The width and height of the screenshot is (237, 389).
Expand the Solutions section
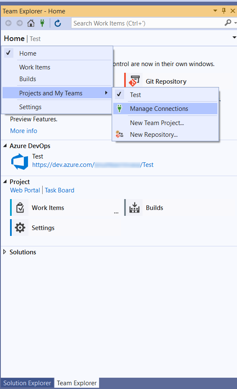(5, 252)
